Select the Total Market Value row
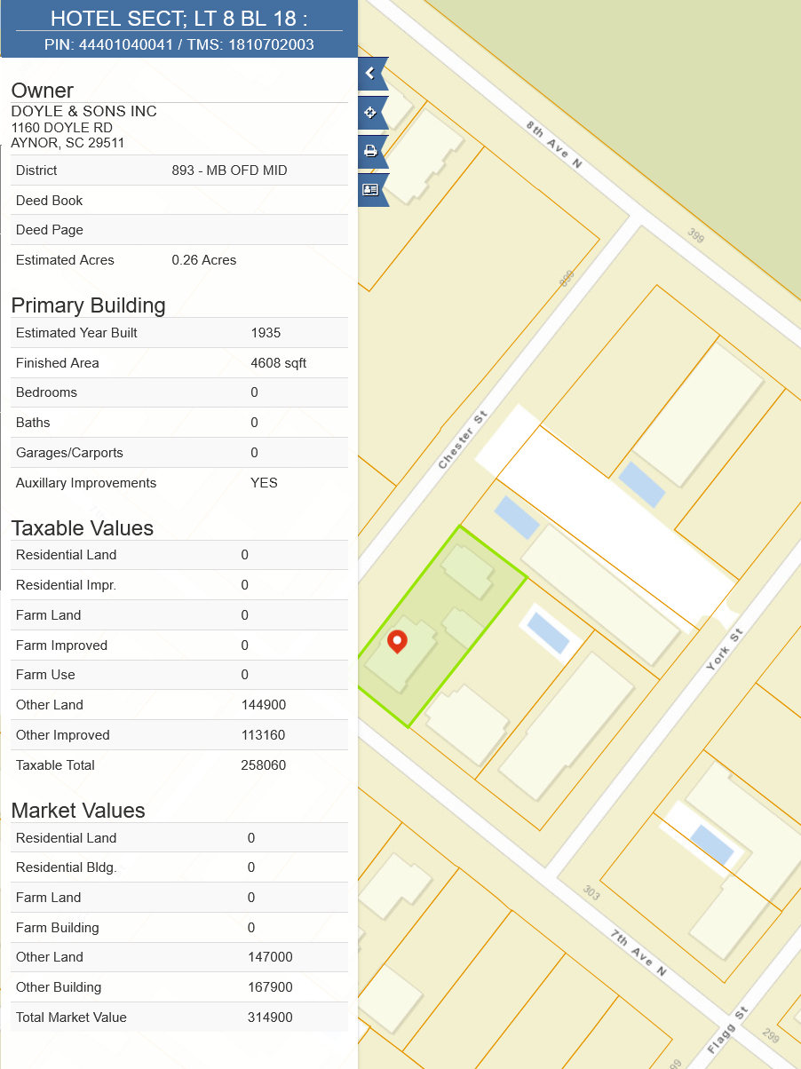The image size is (801, 1069). 178,1018
